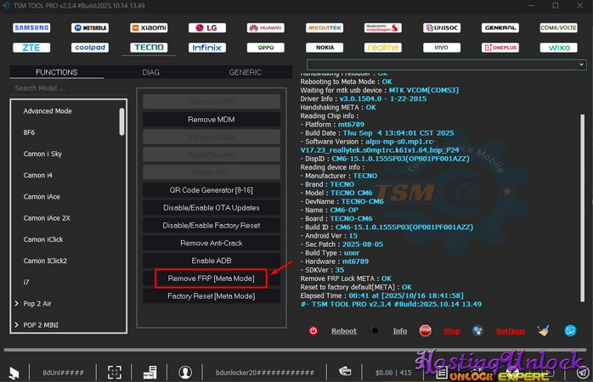Image resolution: width=593 pixels, height=382 pixels.
Task: Open the Settings link
Action: click(510, 331)
